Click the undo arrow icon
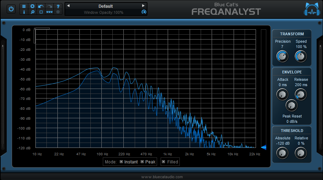Image resolution: width=323 pixels, height=180 pixels. pos(41,6)
